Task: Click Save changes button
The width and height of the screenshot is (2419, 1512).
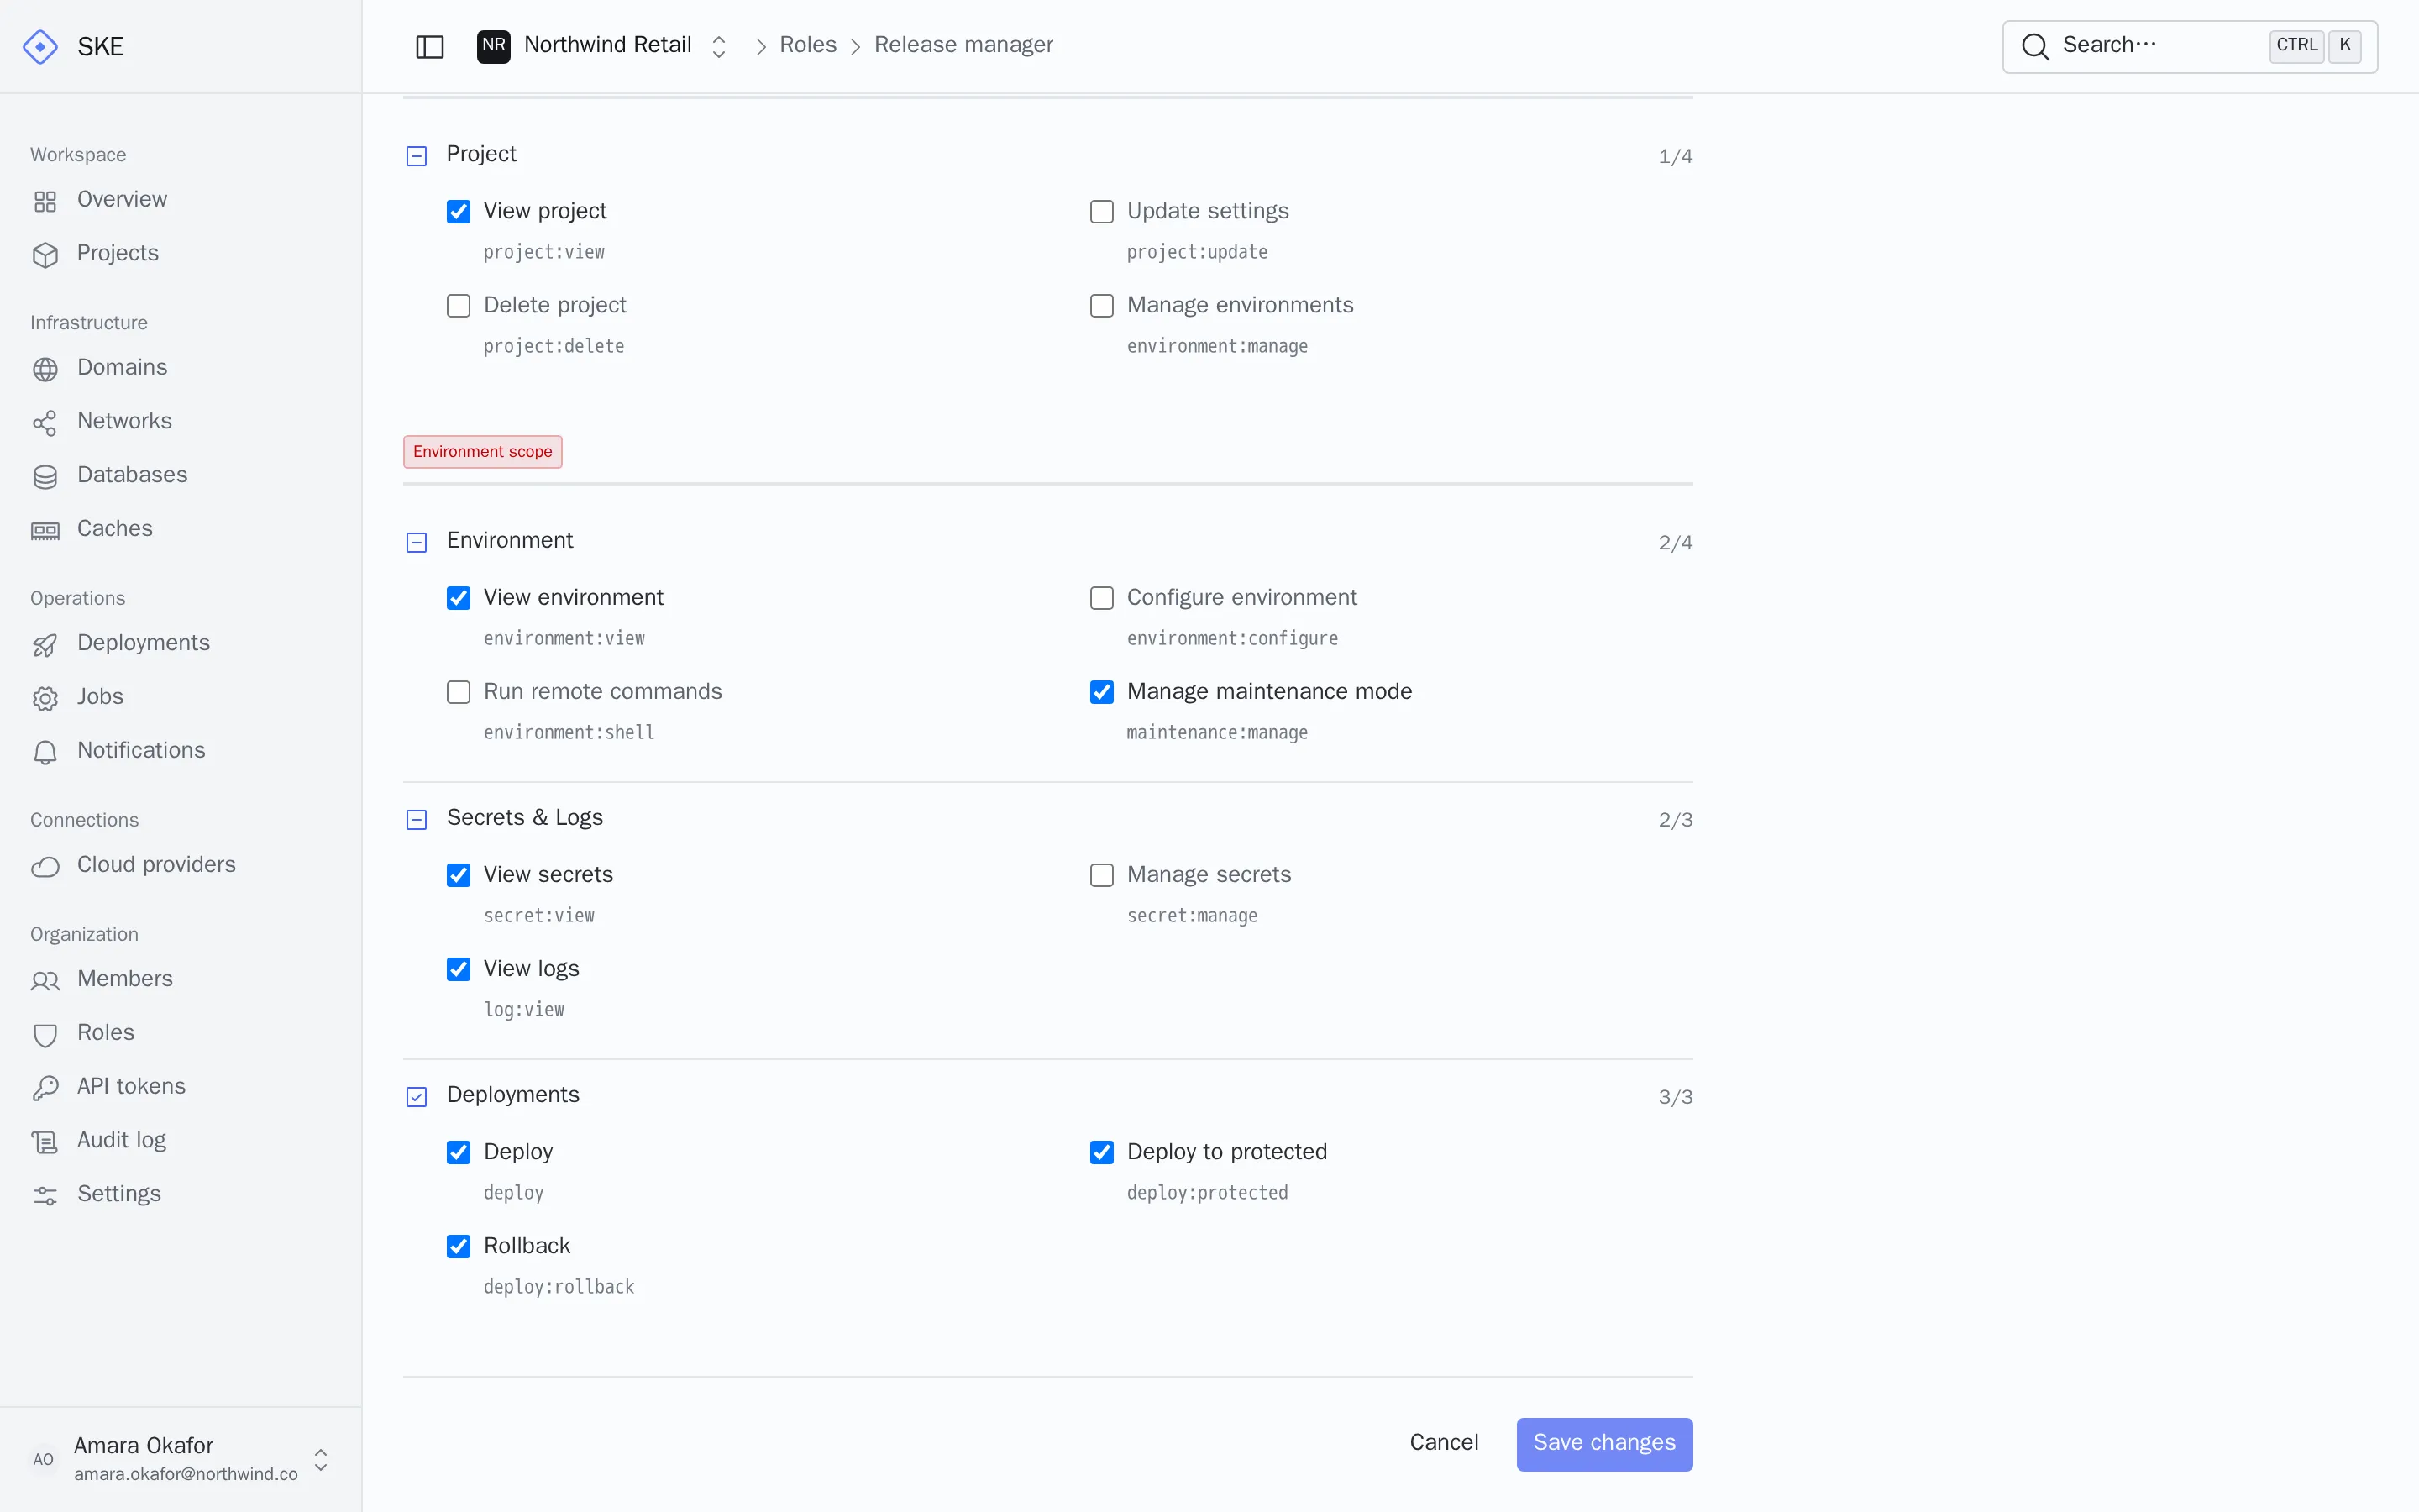Action: tap(1604, 1443)
